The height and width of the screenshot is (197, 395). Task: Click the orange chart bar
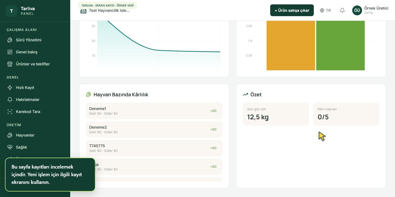[291, 45]
